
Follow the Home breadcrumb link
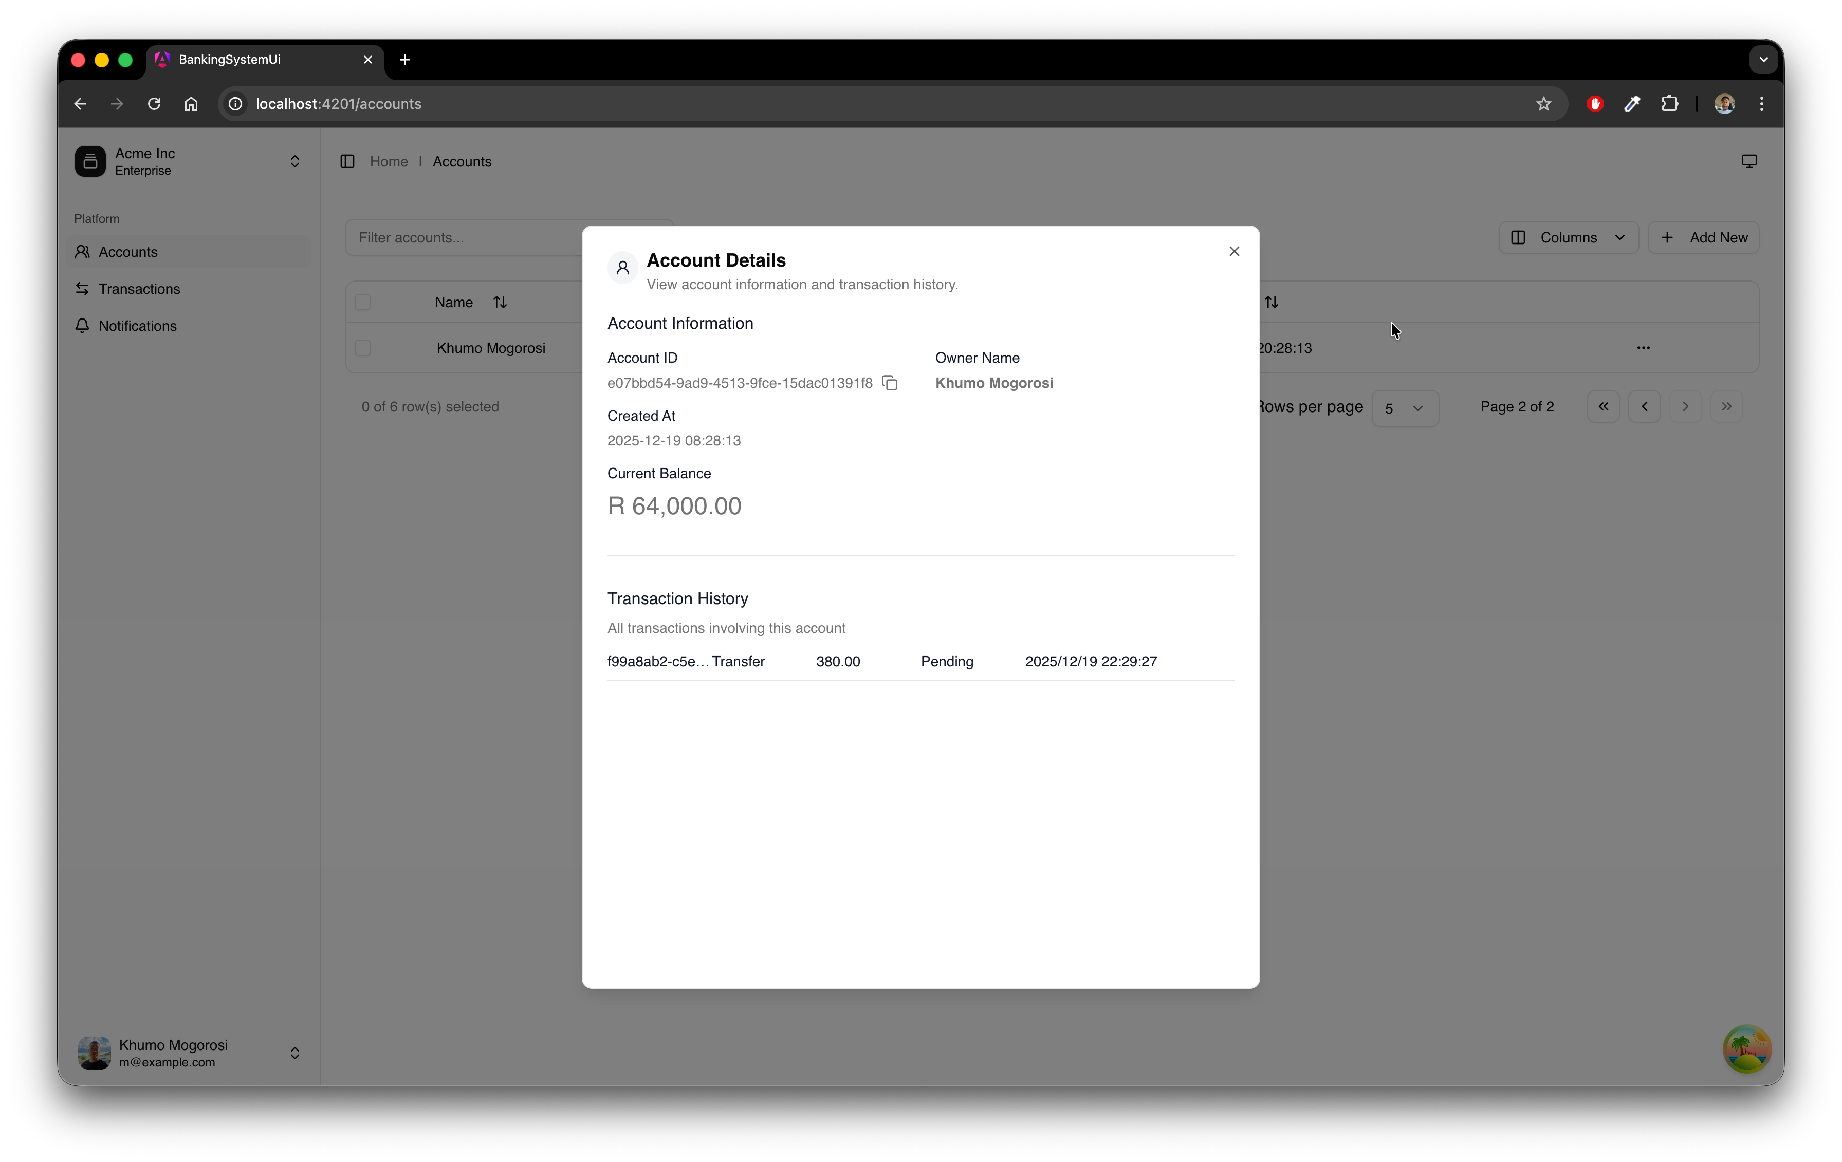click(389, 161)
